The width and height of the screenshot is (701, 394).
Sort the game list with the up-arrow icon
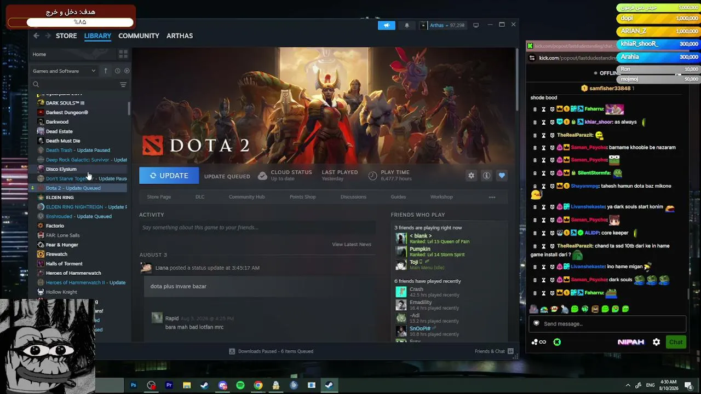click(105, 71)
